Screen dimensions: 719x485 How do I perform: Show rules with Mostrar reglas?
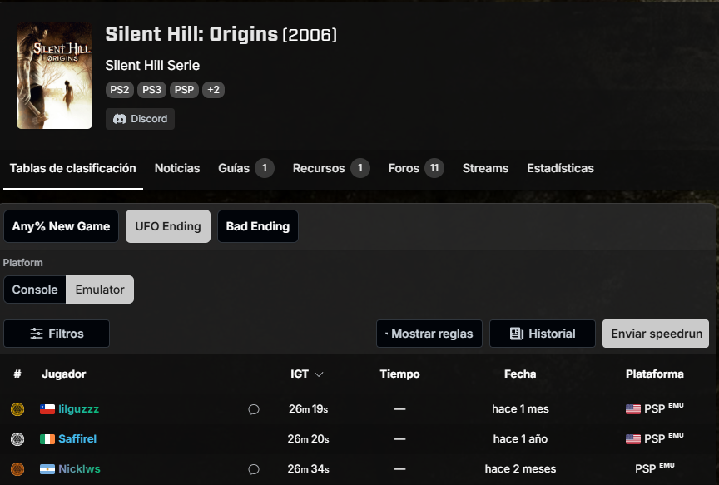tap(429, 334)
